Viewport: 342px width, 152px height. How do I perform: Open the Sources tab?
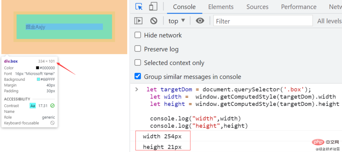257,7
